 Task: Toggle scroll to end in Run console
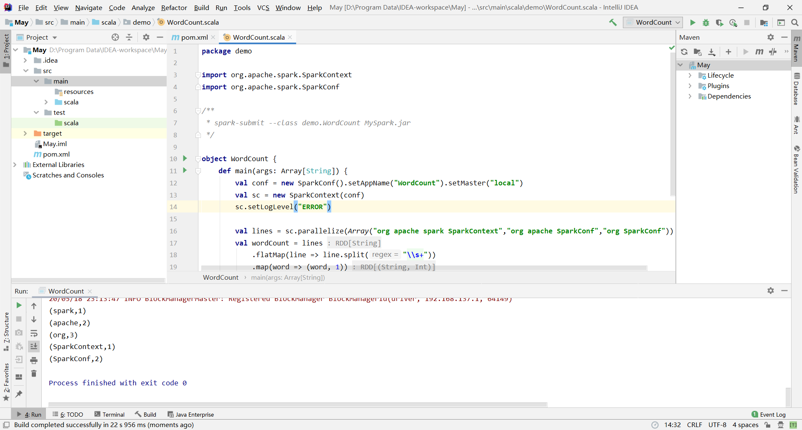point(34,347)
